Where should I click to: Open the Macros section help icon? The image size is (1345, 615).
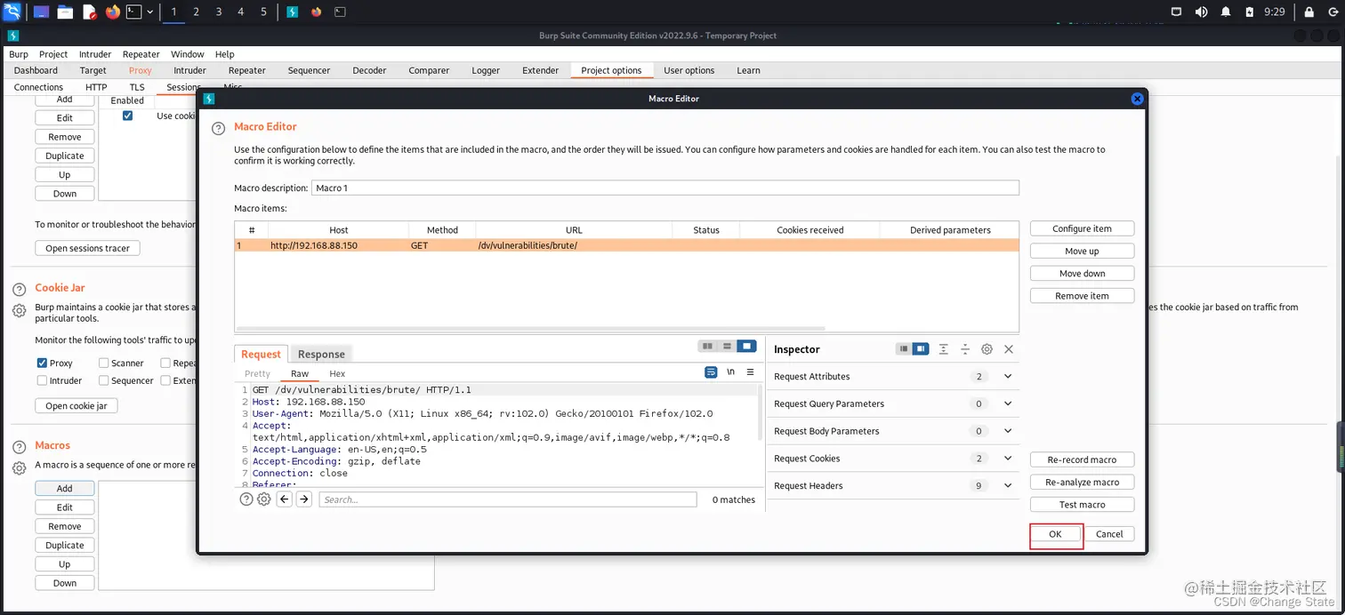tap(19, 447)
